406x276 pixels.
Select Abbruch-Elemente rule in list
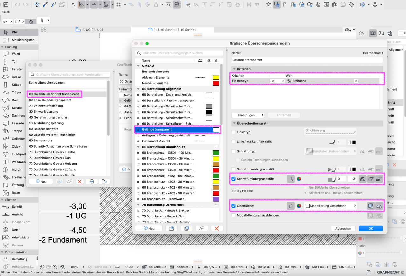(x=178, y=77)
